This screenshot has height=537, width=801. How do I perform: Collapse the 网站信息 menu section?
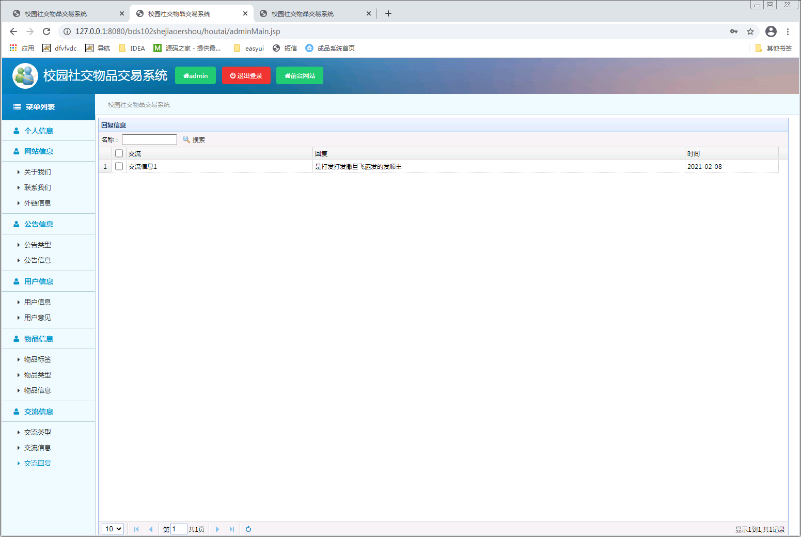click(49, 151)
